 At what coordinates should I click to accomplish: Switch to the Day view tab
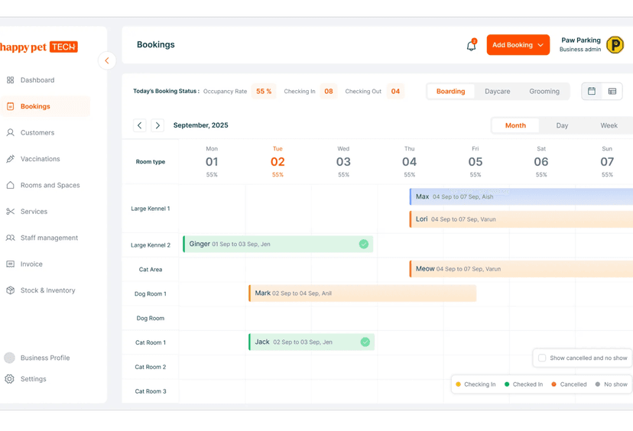[x=562, y=125]
